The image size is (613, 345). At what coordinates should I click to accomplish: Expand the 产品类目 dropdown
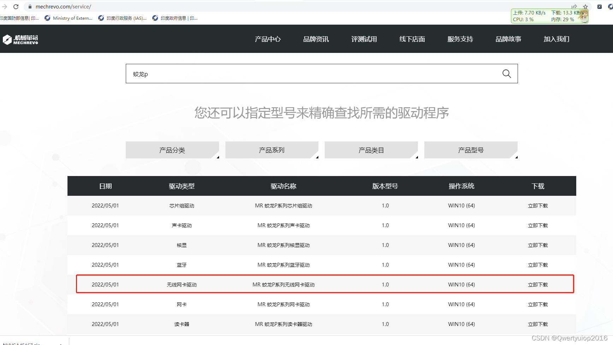pos(371,150)
